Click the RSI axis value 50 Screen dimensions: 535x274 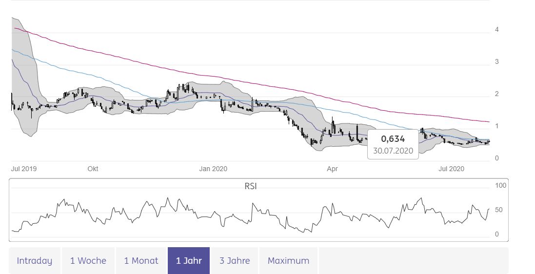[498, 210]
